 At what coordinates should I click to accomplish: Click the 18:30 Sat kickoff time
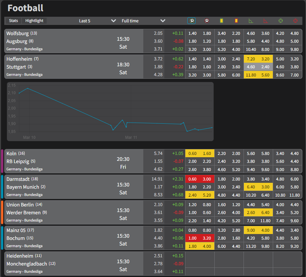tap(123, 68)
